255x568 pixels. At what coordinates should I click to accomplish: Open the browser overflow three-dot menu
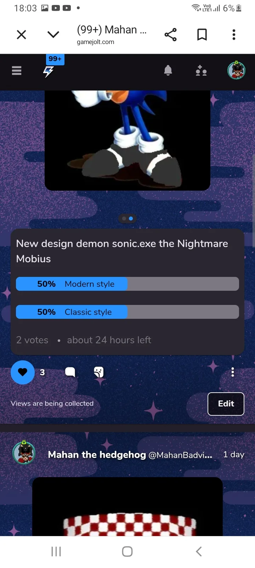click(234, 35)
